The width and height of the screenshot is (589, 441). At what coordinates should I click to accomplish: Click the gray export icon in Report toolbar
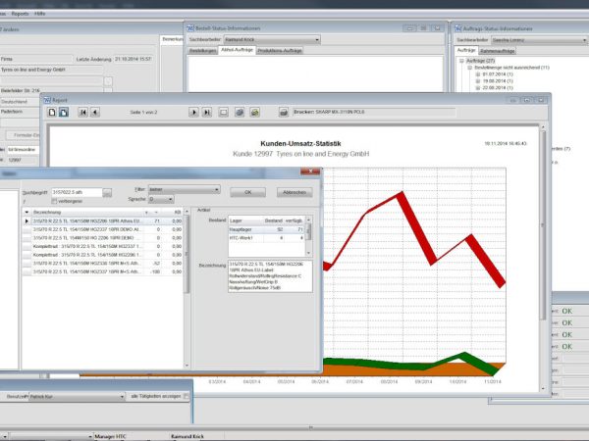(x=240, y=112)
